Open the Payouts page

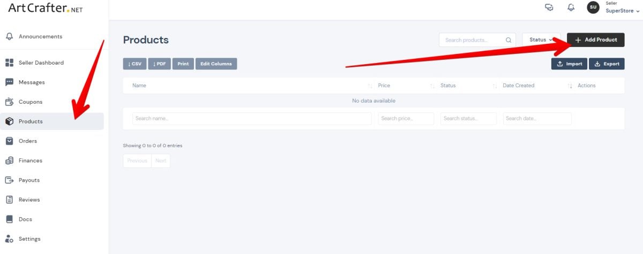pos(29,180)
